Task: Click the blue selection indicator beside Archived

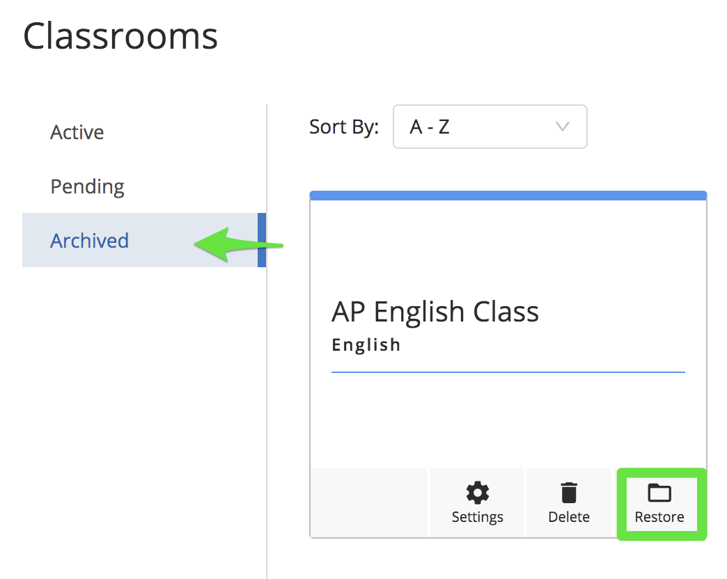Action: (262, 240)
